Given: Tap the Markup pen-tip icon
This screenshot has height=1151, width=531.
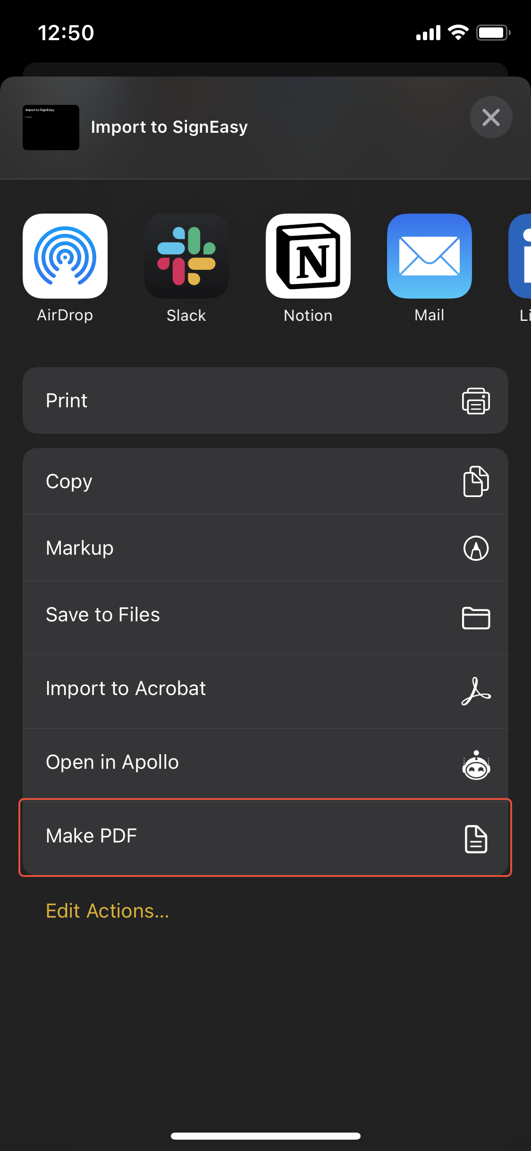Looking at the screenshot, I should (x=476, y=548).
